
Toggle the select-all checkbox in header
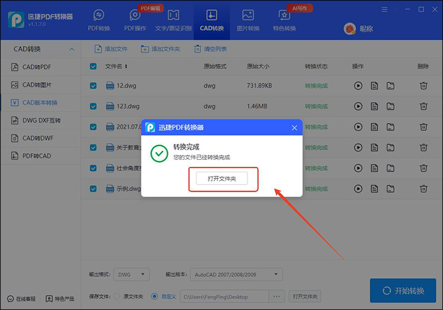(93, 66)
